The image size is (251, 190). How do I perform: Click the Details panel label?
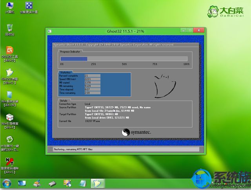[x=64, y=100]
